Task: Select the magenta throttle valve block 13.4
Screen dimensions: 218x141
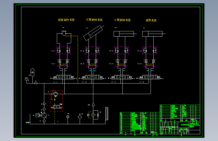Action: [x=150, y=50]
